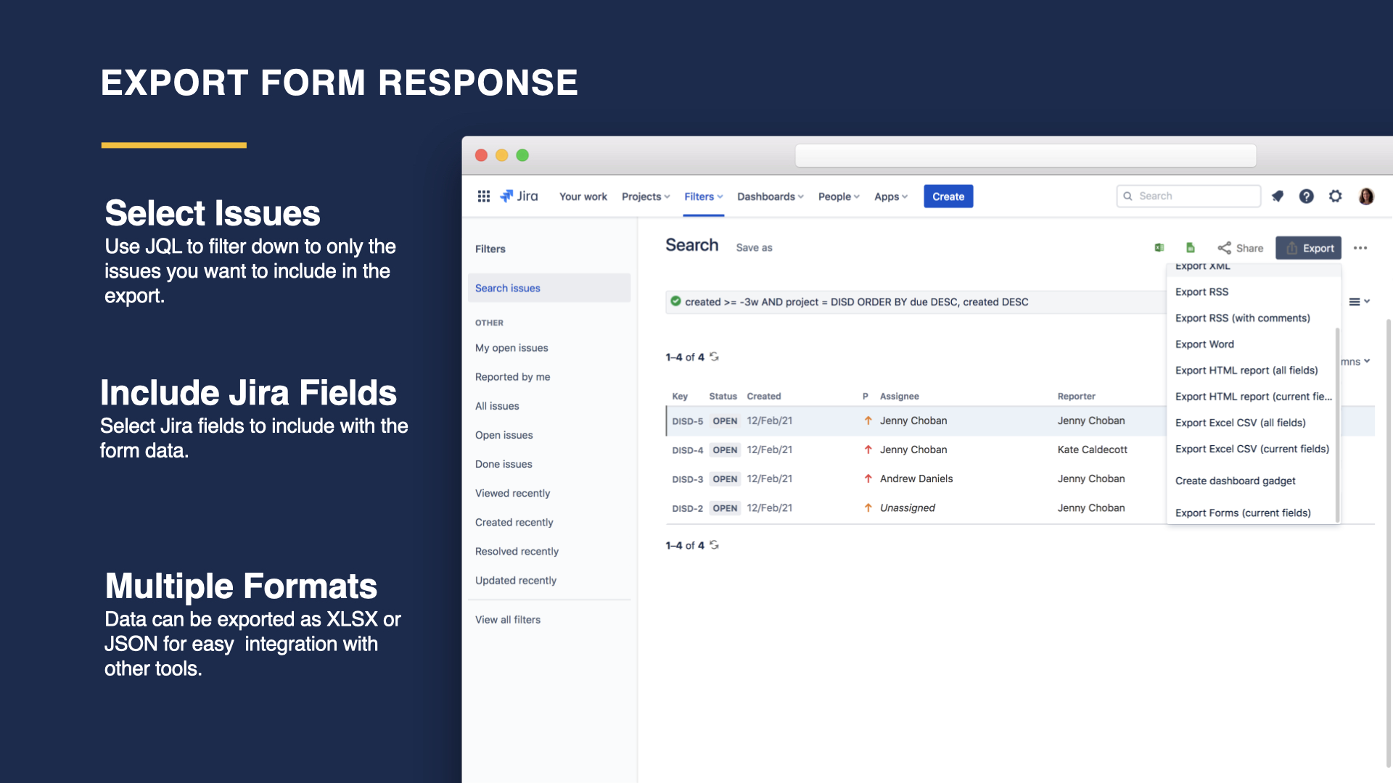
Task: Click the Create button
Action: [948, 196]
